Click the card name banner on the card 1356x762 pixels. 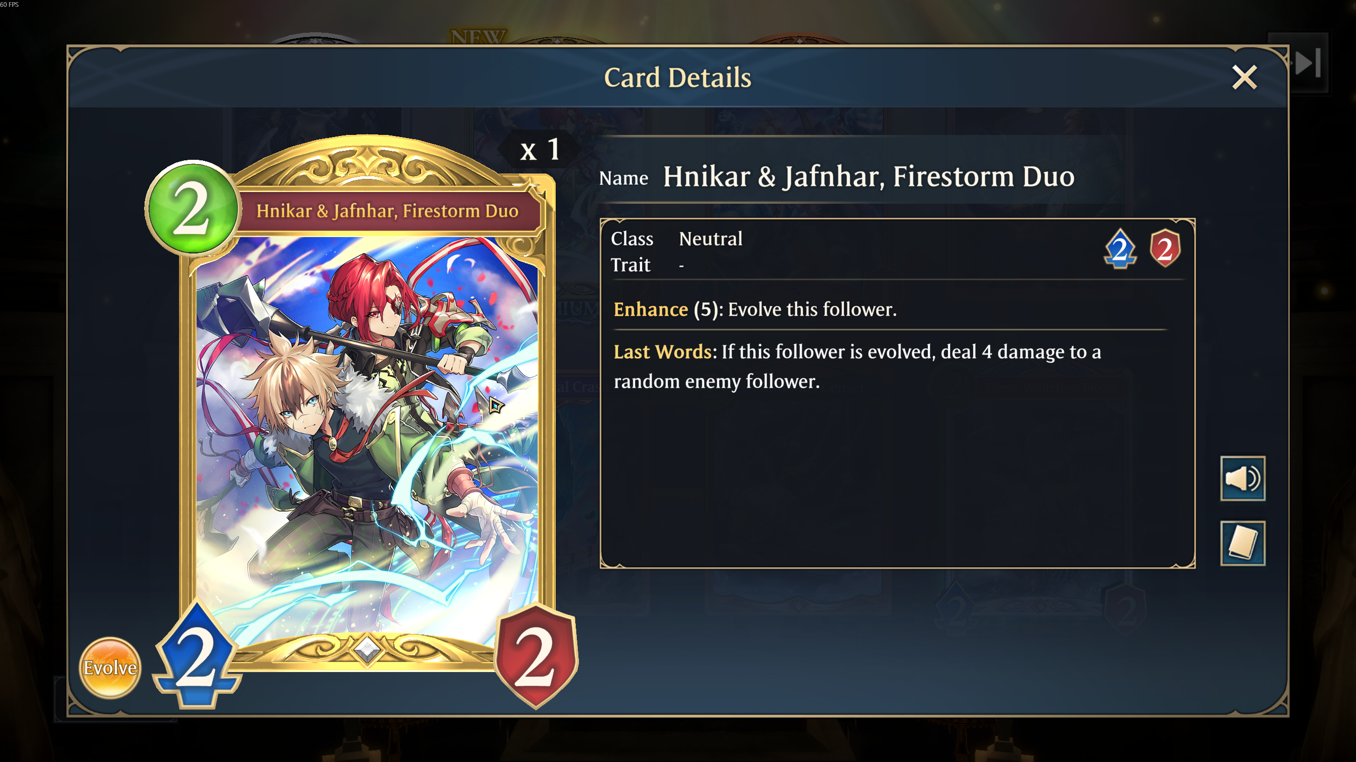point(387,211)
